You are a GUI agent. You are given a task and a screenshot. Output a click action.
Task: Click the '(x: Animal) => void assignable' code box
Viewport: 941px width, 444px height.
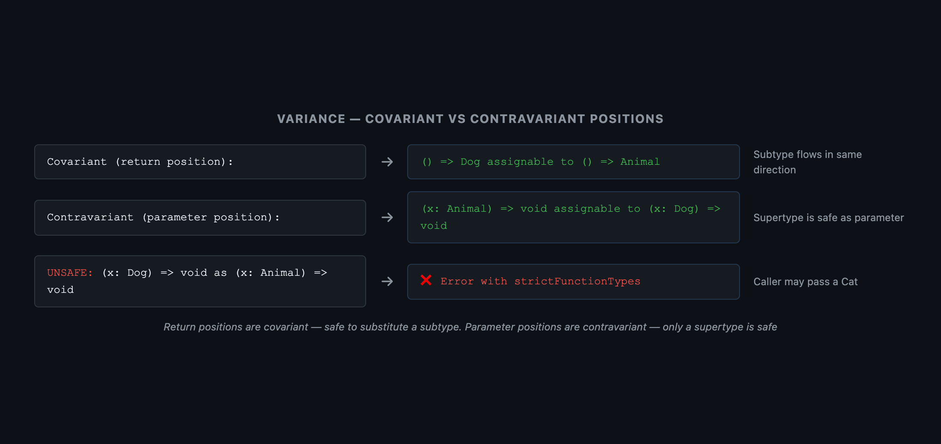click(x=574, y=217)
